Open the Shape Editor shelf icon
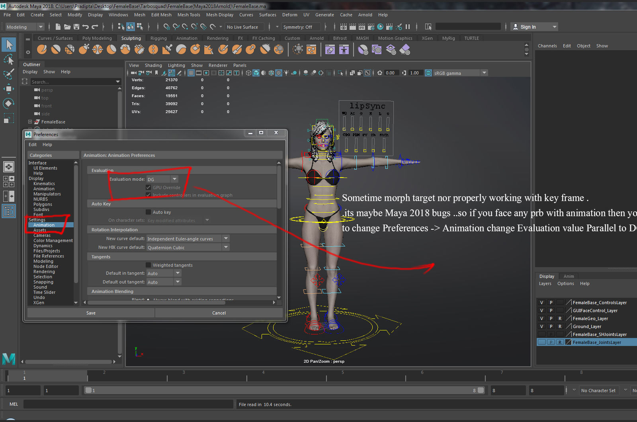 [330, 49]
